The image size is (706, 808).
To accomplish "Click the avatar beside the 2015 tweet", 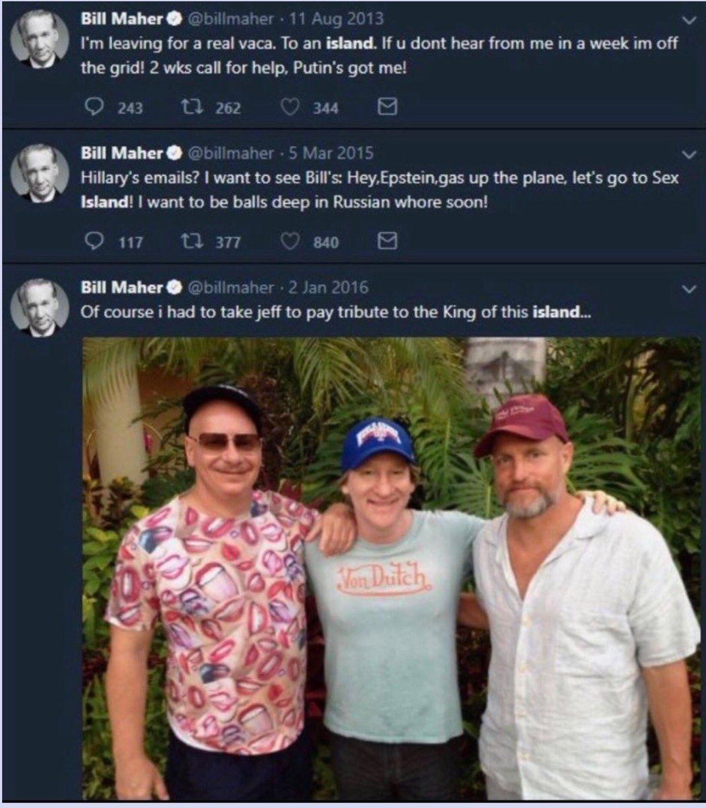I will pyautogui.click(x=40, y=173).
